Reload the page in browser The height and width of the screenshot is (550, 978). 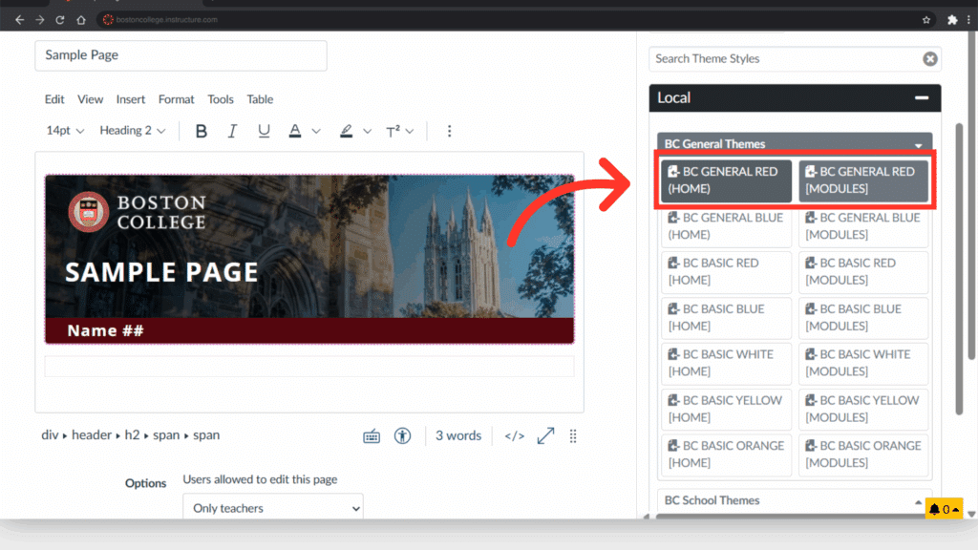coord(60,20)
